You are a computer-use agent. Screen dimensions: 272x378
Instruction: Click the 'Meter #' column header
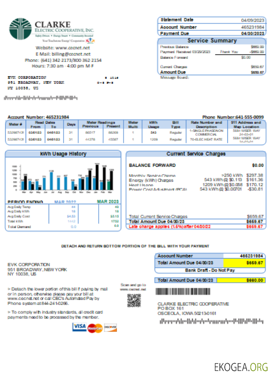pyautogui.click(x=15, y=124)
